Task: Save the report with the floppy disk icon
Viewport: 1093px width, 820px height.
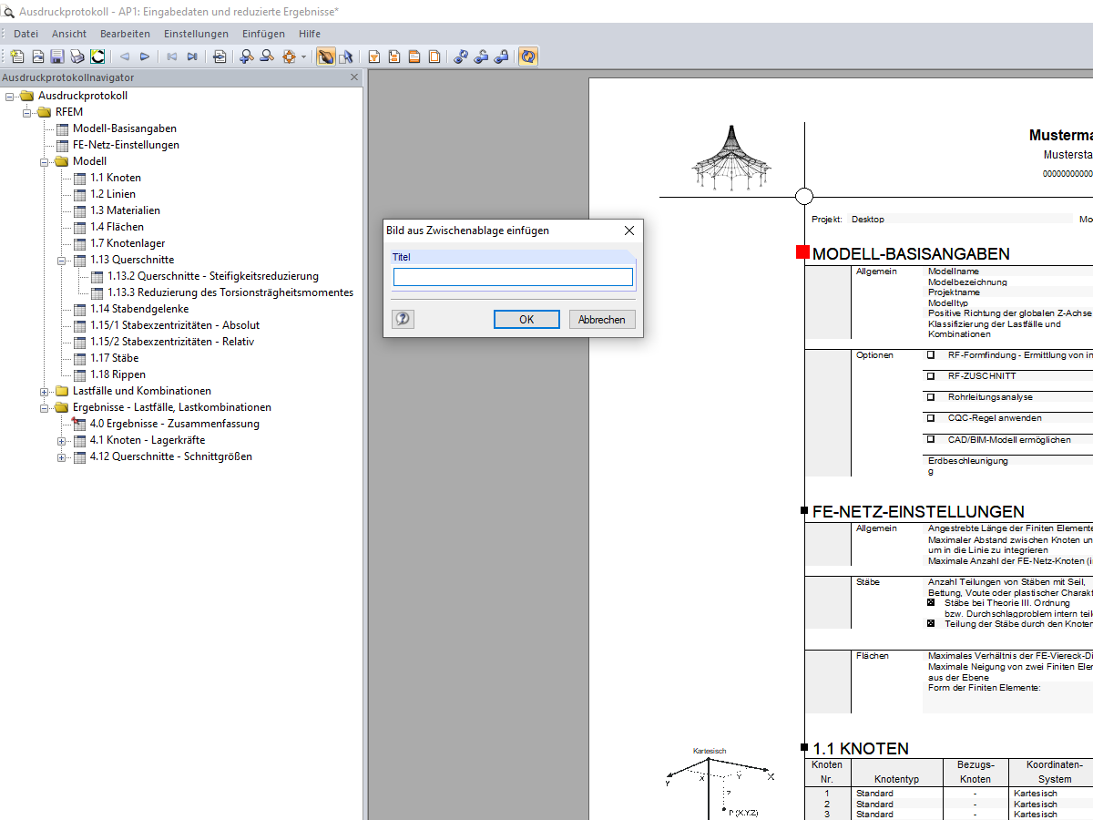Action: pyautogui.click(x=56, y=56)
